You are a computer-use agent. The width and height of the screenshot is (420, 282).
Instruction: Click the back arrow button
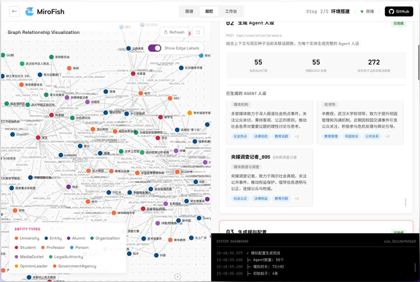pos(14,11)
